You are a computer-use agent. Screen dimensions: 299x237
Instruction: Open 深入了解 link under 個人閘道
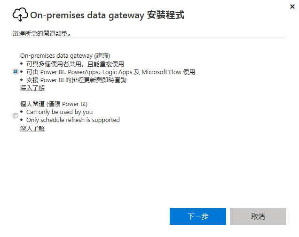(x=32, y=128)
